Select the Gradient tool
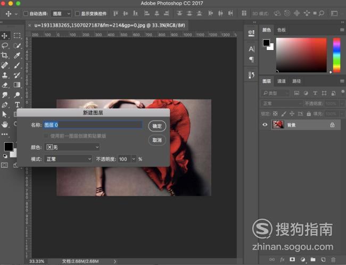Image resolution: width=346 pixels, height=265 pixels. [17, 85]
